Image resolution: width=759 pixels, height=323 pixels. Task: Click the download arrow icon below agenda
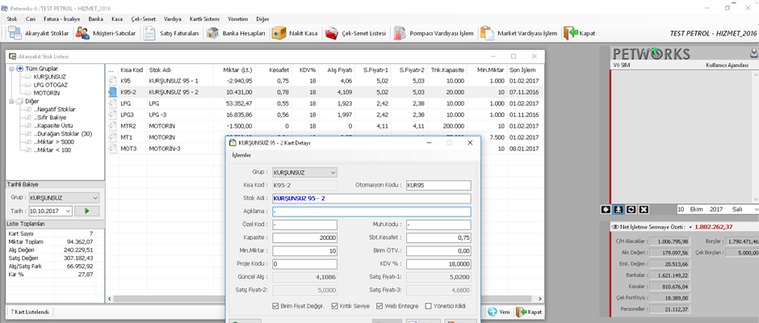pyautogui.click(x=619, y=209)
